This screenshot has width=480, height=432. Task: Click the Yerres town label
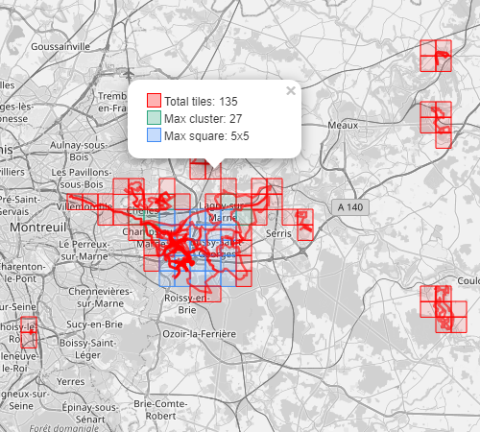tap(71, 382)
